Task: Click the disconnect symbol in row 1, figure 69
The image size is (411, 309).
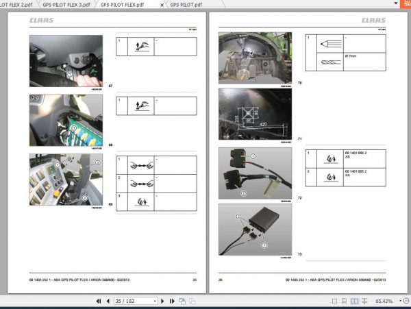Action: [142, 165]
